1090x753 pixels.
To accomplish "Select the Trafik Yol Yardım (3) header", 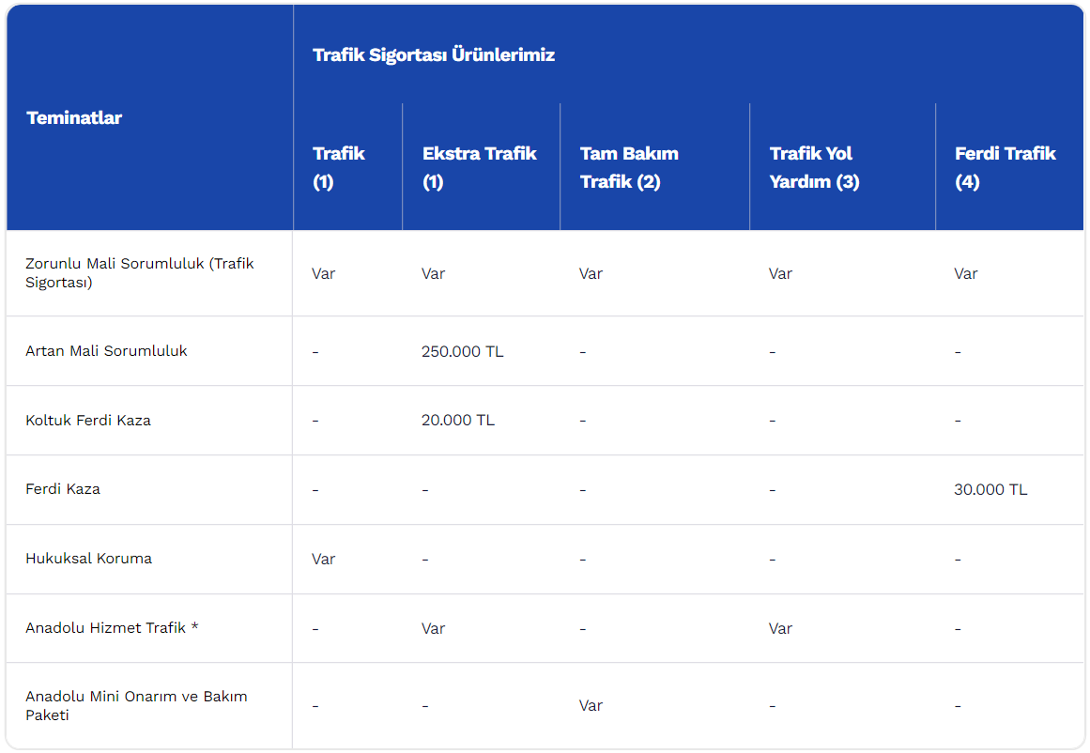I will tap(814, 167).
